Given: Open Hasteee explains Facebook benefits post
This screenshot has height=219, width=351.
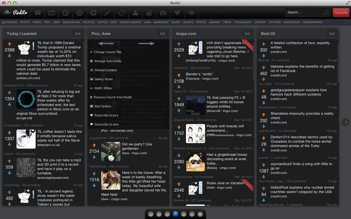Looking at the screenshot, I should (302, 69).
